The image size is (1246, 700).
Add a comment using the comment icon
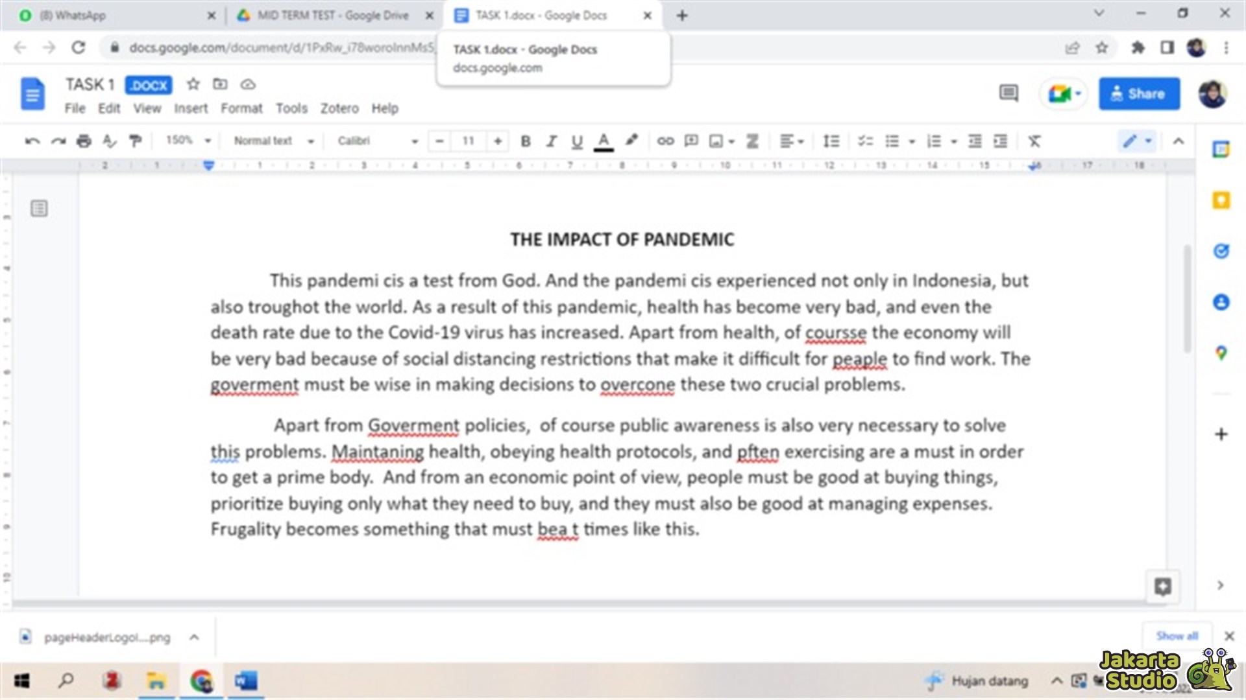coord(690,141)
